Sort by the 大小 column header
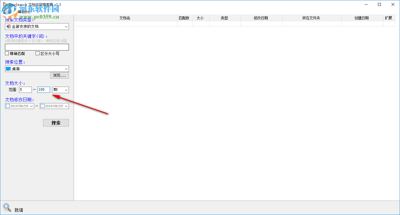The width and height of the screenshot is (400, 215). pyautogui.click(x=201, y=18)
